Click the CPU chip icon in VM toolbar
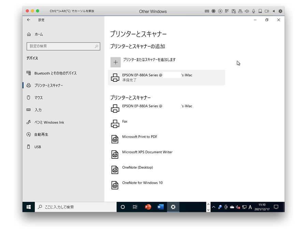This screenshot has height=230, width=307. click(214, 11)
